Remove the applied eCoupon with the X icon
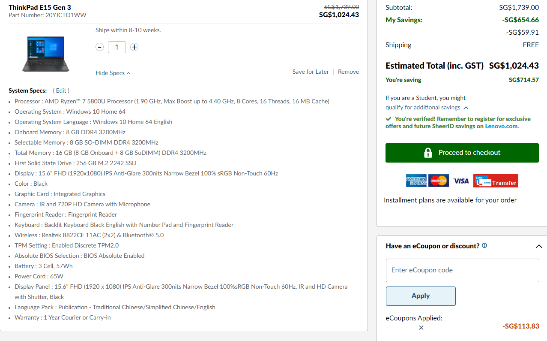The height and width of the screenshot is (341, 547). click(x=421, y=328)
